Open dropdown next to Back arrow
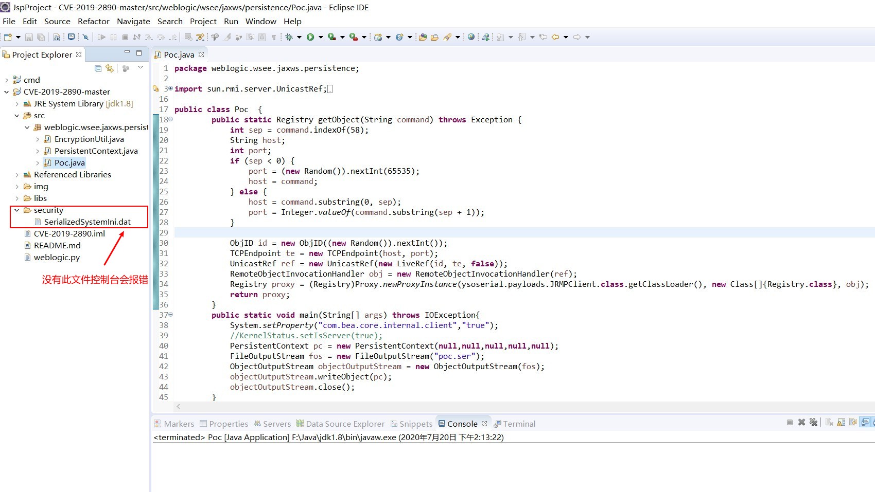 point(566,37)
